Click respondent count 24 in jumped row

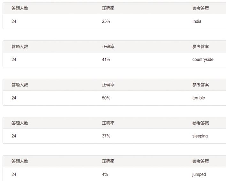coord(14,174)
